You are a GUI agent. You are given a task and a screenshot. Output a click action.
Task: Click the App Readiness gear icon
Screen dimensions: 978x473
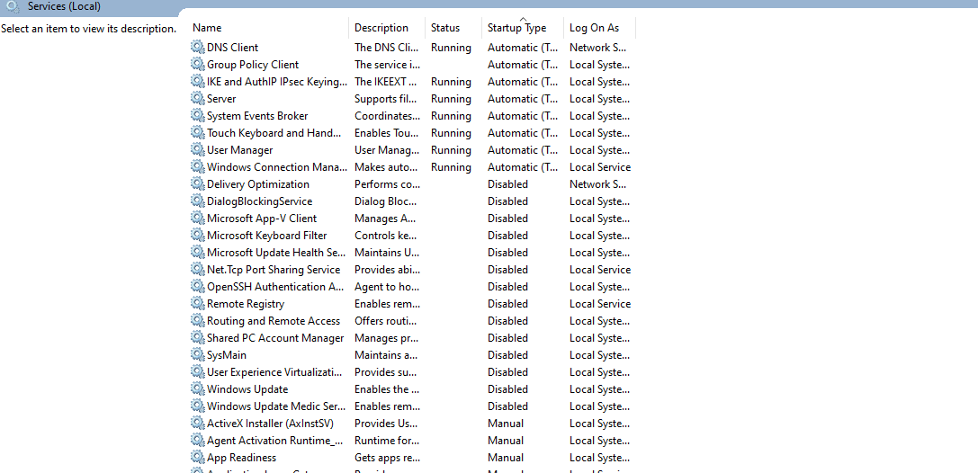[198, 458]
